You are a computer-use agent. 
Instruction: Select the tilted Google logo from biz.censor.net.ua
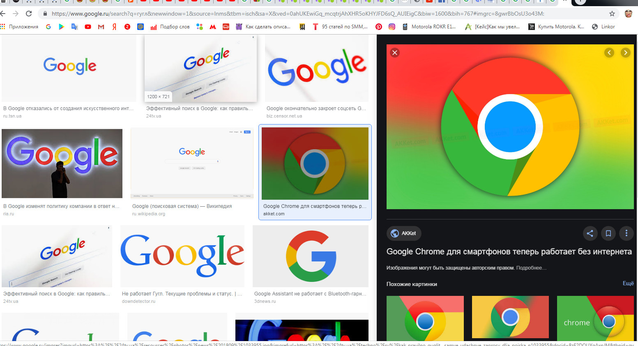[317, 68]
